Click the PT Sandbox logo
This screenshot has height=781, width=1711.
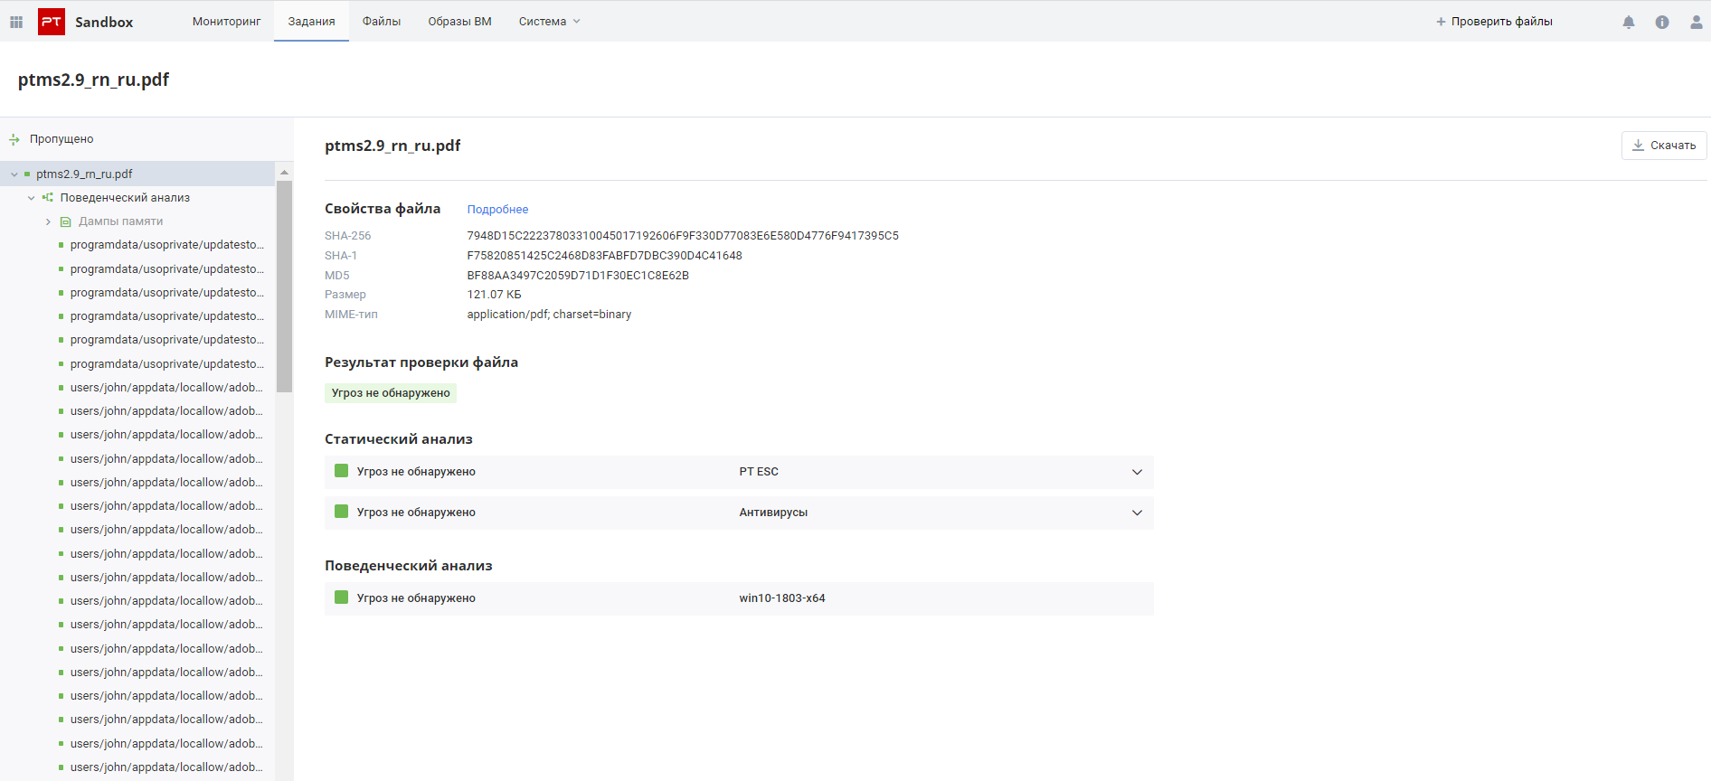point(52,22)
